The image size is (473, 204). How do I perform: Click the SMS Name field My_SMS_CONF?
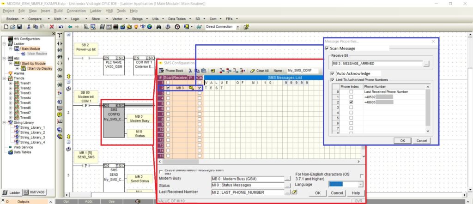click(302, 71)
